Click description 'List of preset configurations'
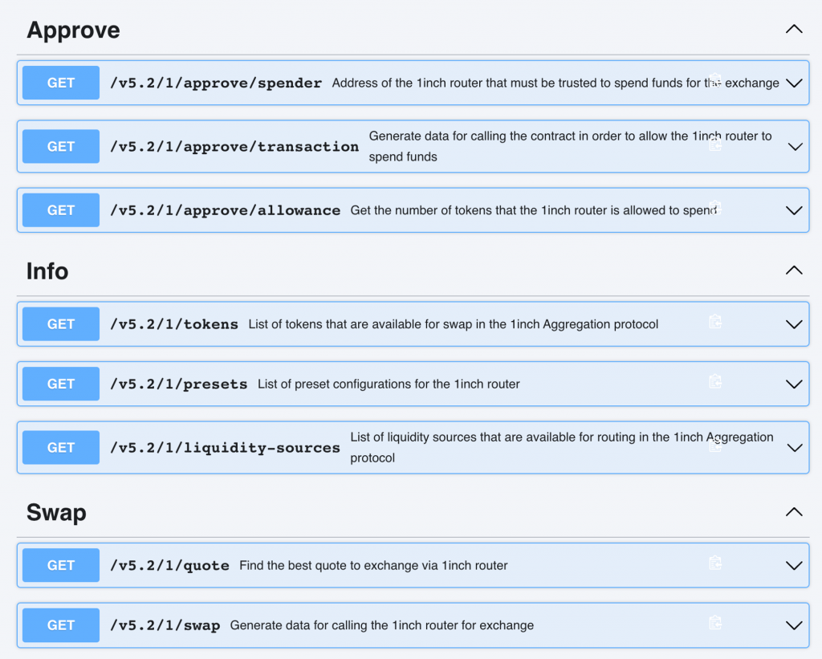This screenshot has width=822, height=659. pos(389,384)
